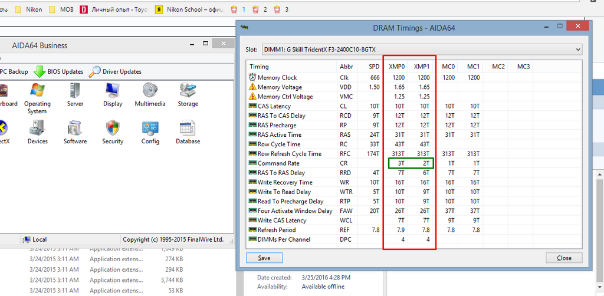Open the Nikon bookmark folder
The height and width of the screenshot is (296, 604).
click(28, 9)
